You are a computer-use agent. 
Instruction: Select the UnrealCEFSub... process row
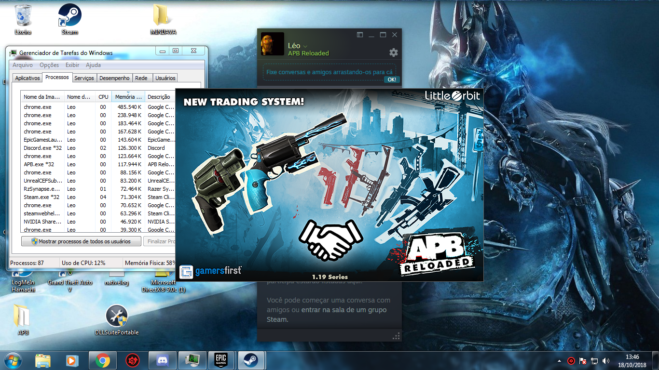[98, 181]
